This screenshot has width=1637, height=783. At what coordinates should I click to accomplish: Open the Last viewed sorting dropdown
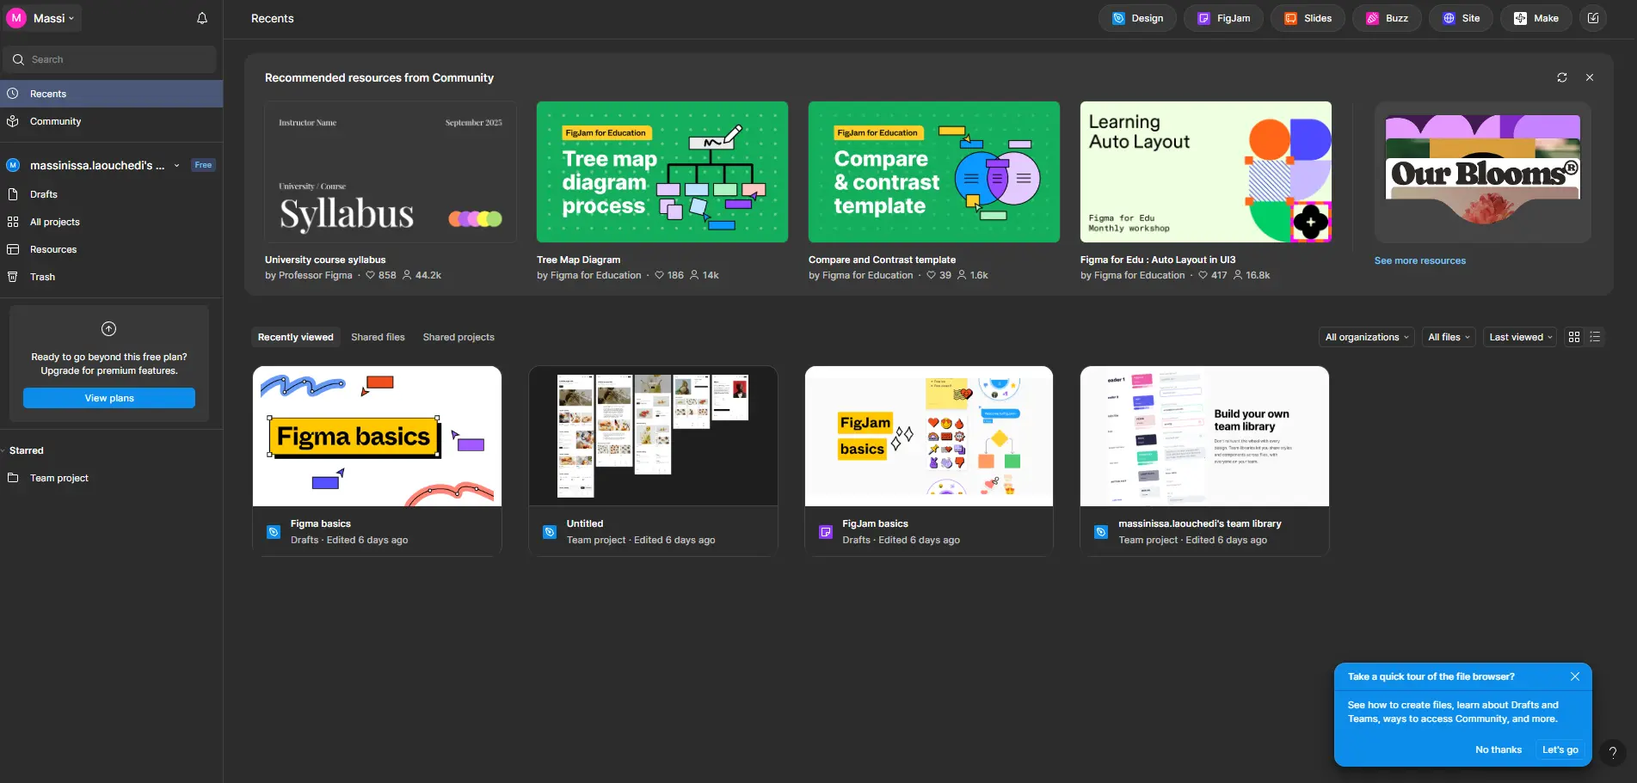click(1518, 337)
